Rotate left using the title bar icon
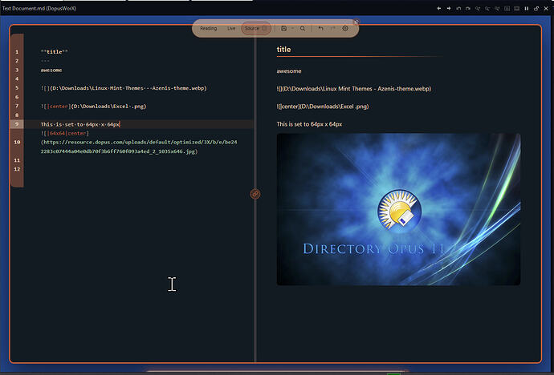Image resolution: width=554 pixels, height=375 pixels. click(458, 8)
